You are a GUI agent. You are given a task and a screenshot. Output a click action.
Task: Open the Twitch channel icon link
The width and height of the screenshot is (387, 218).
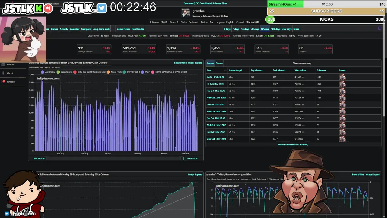pyautogui.click(x=380, y=28)
